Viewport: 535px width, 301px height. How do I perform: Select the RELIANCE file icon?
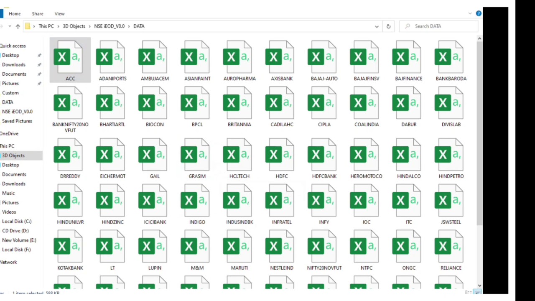tap(448, 247)
